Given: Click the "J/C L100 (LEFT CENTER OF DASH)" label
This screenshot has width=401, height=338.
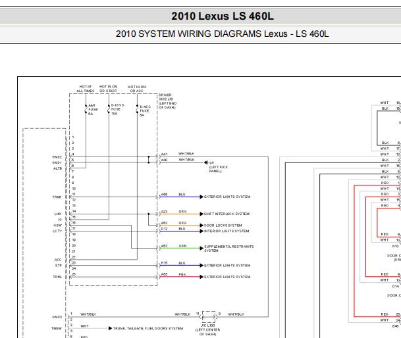Looking at the screenshot, I should [x=207, y=330].
